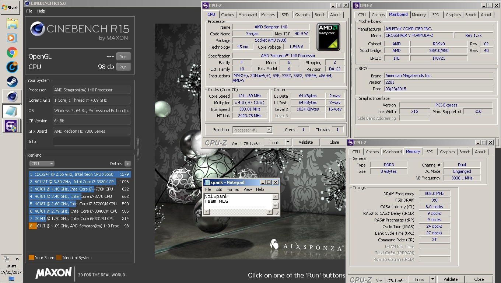This screenshot has height=283, width=501.
Task: Select the Core i7-3770 ranking row
Action: pyautogui.click(x=80, y=196)
